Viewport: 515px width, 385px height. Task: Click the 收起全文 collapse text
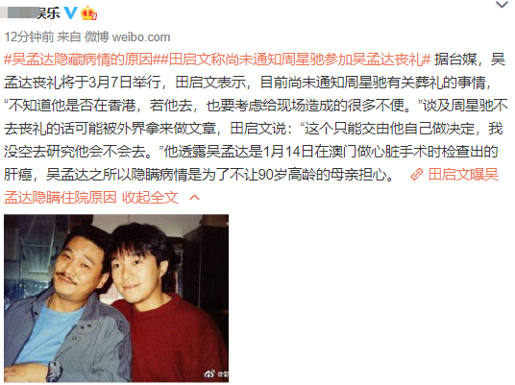click(x=150, y=198)
